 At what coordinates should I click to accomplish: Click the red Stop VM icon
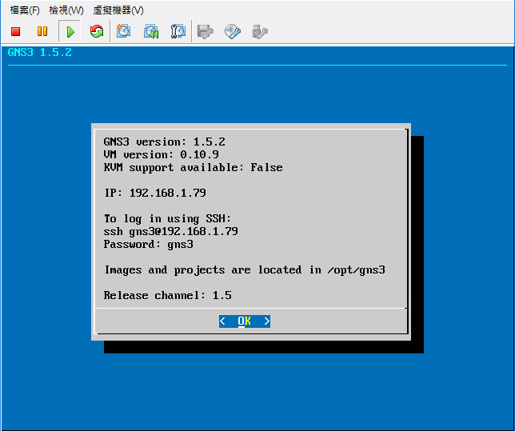pos(15,31)
